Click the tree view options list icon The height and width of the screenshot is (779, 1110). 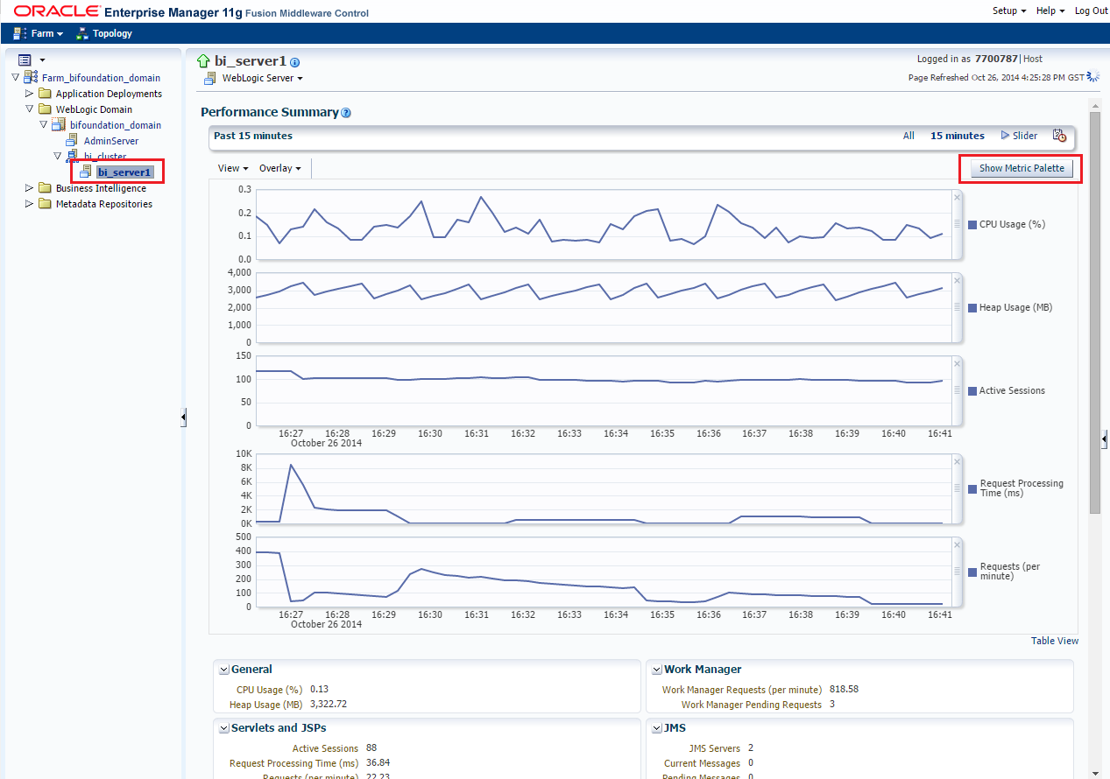pyautogui.click(x=25, y=60)
